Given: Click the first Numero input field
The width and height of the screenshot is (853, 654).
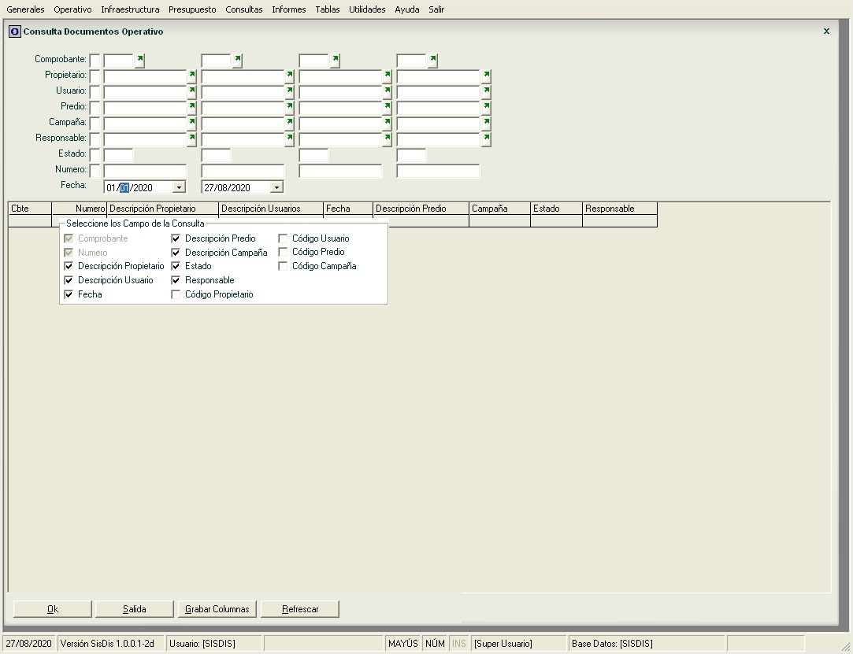Looking at the screenshot, I should 145,171.
